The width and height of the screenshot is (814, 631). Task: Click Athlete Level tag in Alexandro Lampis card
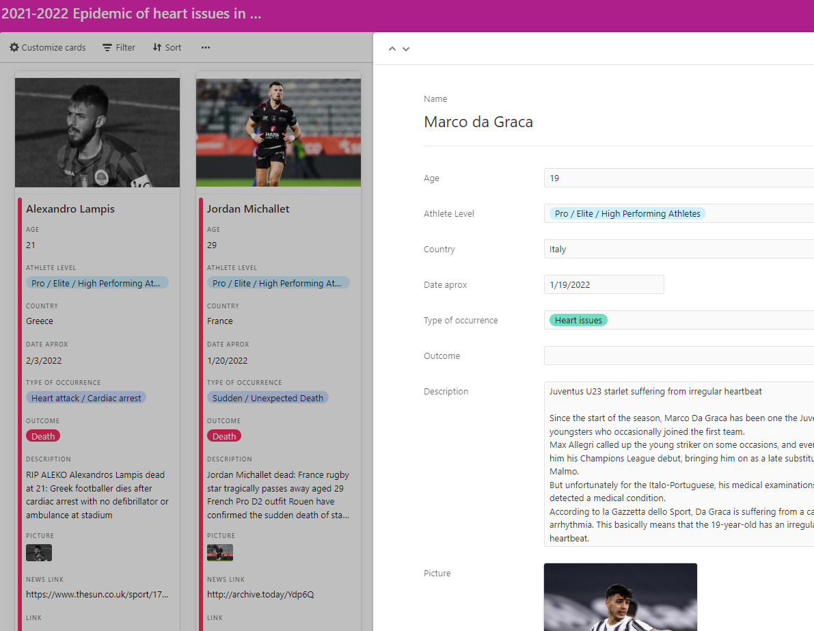coord(97,283)
